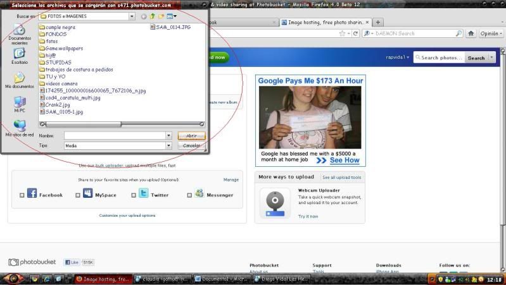
Task: Open the bulk uploader link
Action: (x=109, y=166)
